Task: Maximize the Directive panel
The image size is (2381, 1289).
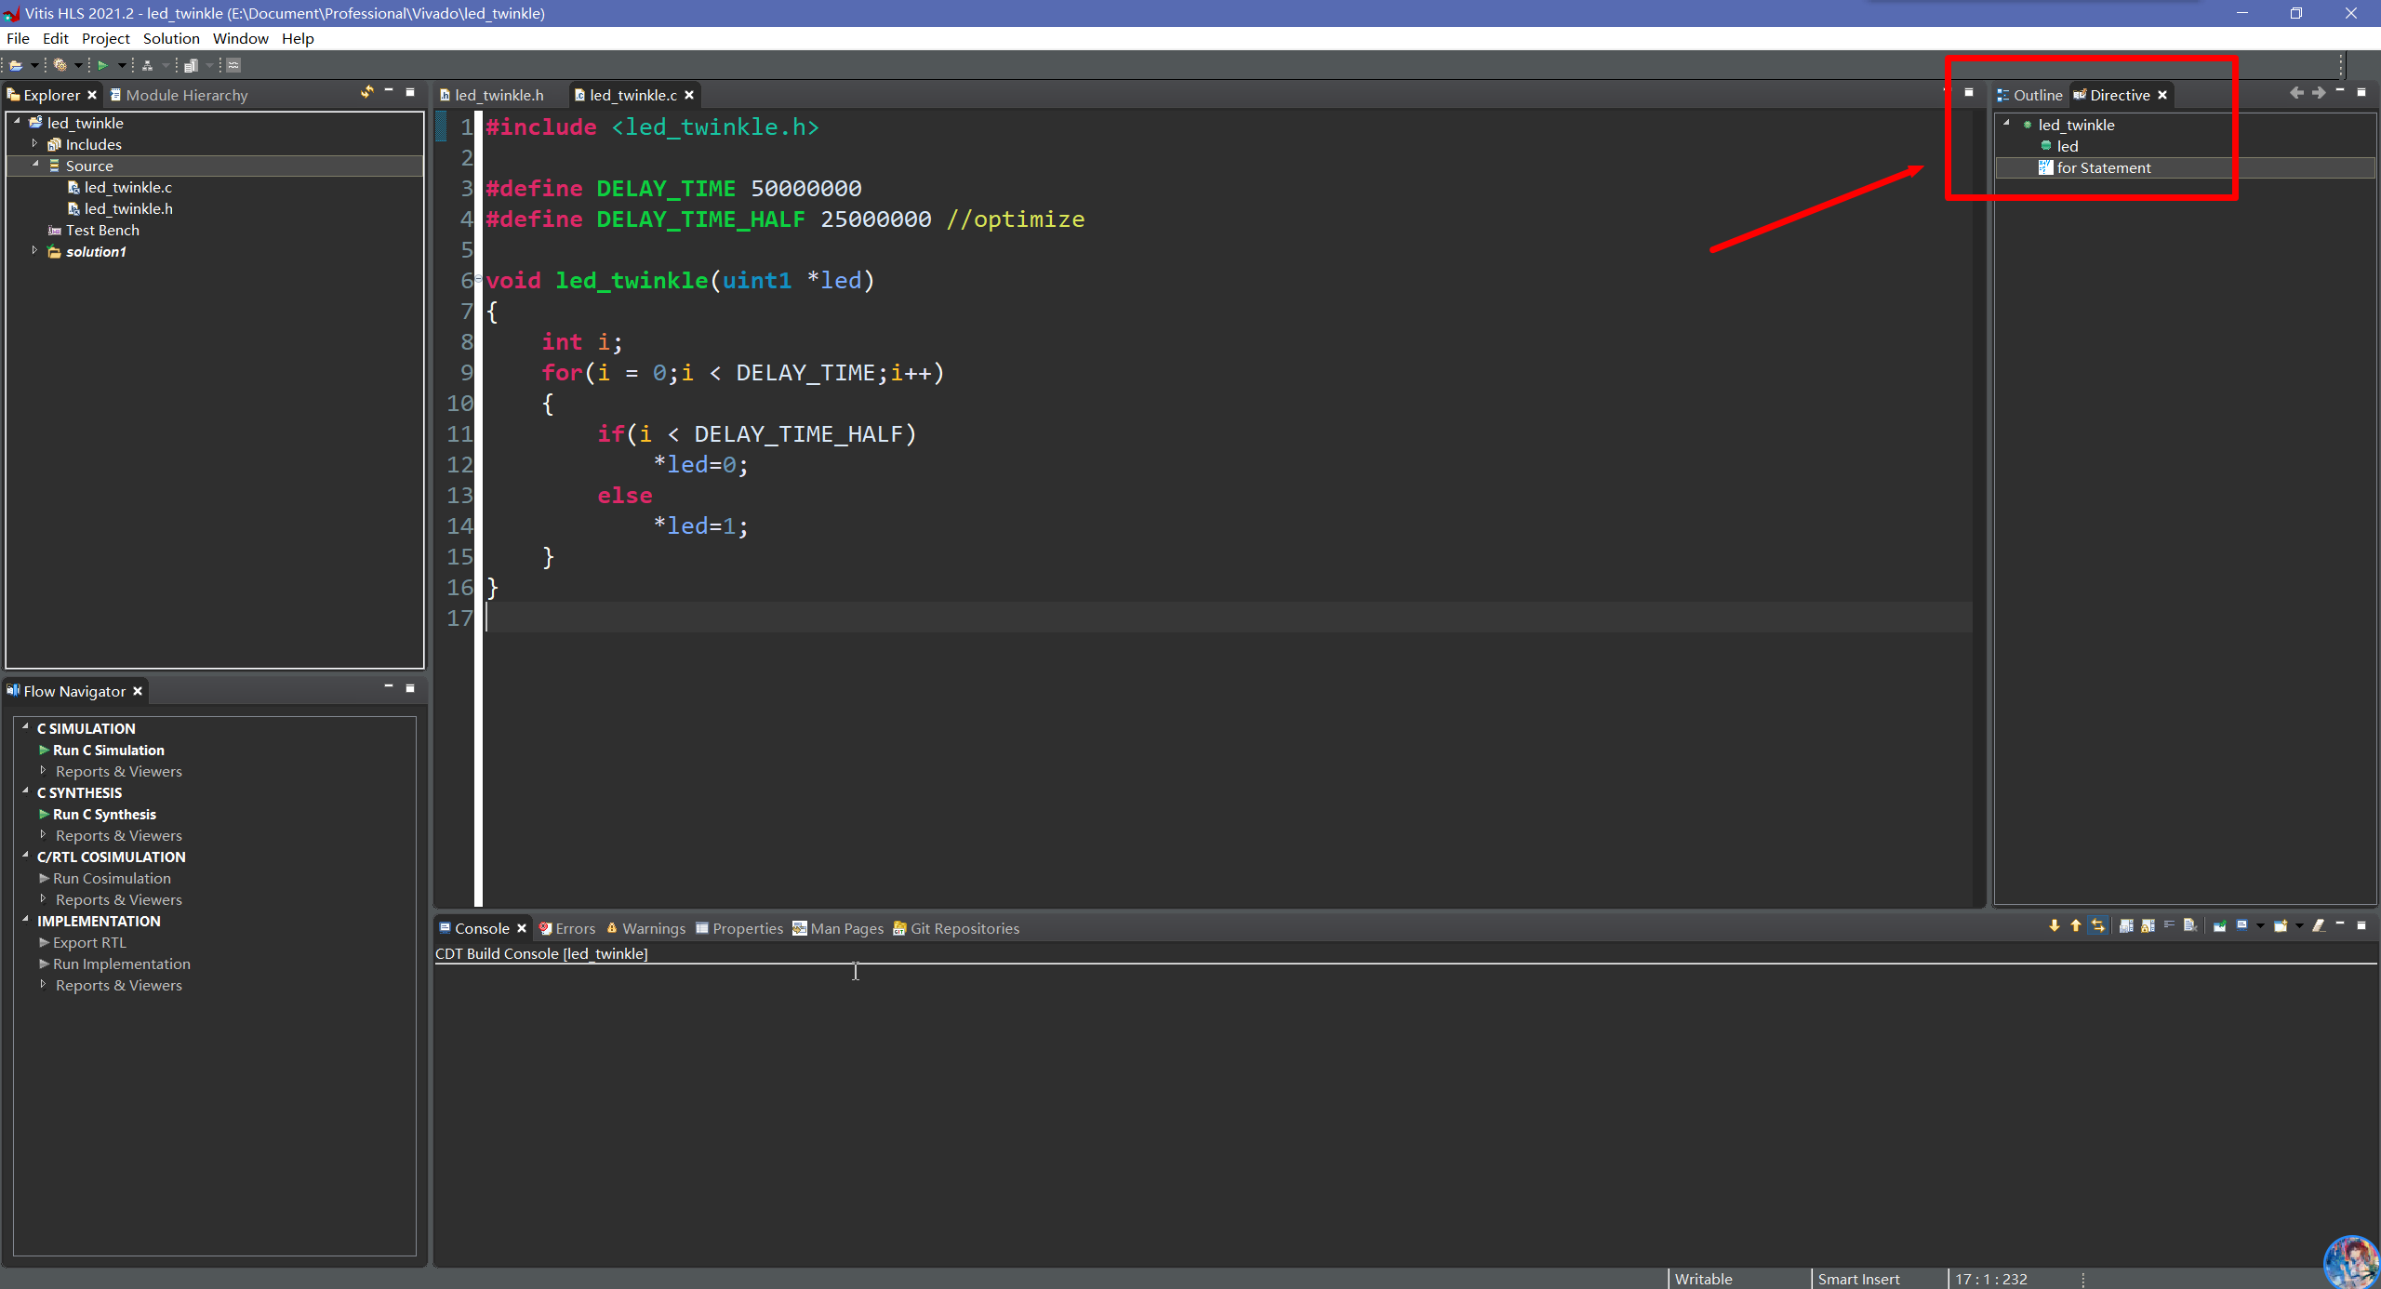Action: (2361, 92)
